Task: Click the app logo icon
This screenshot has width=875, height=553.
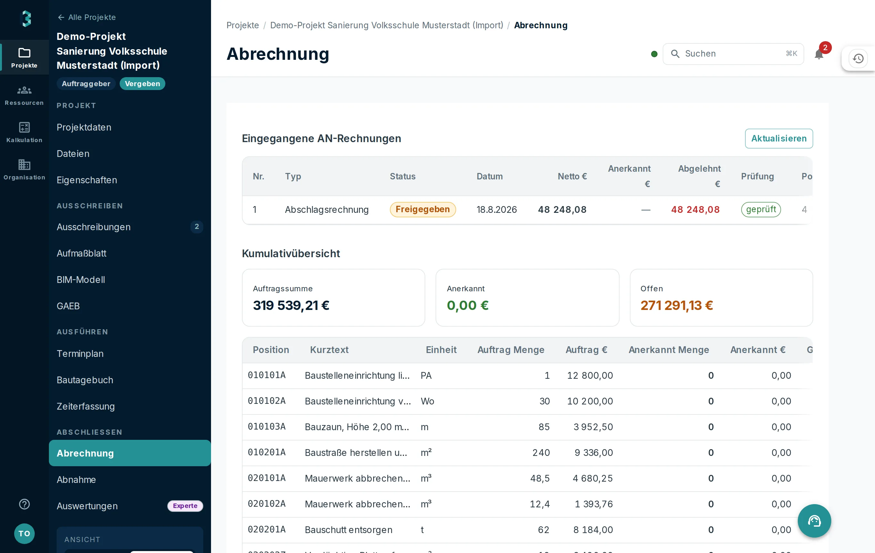Action: point(26,19)
